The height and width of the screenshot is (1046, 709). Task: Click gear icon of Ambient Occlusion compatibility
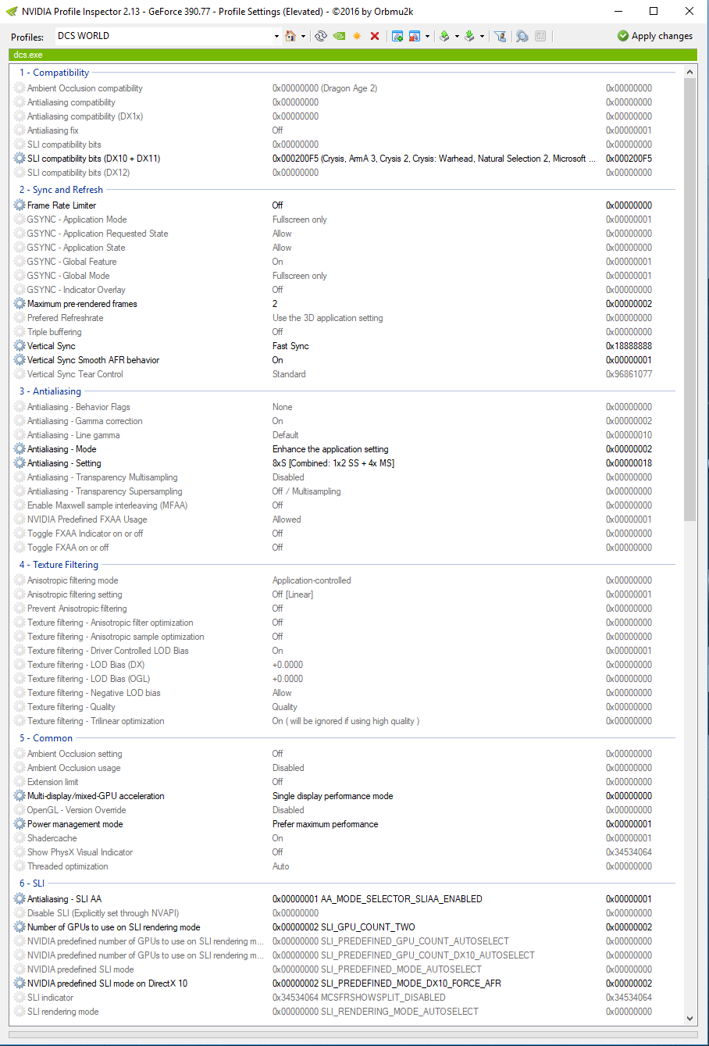coord(20,88)
